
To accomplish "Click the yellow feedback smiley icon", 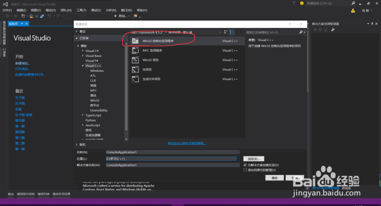I will tap(302, 3).
